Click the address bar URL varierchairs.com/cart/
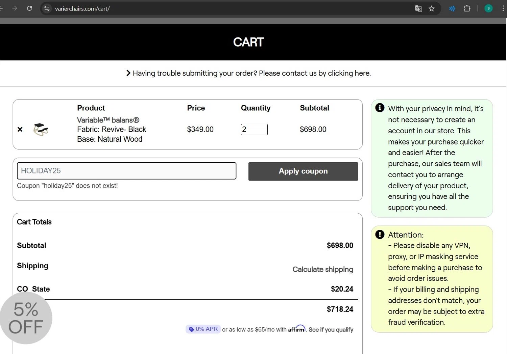 click(82, 9)
